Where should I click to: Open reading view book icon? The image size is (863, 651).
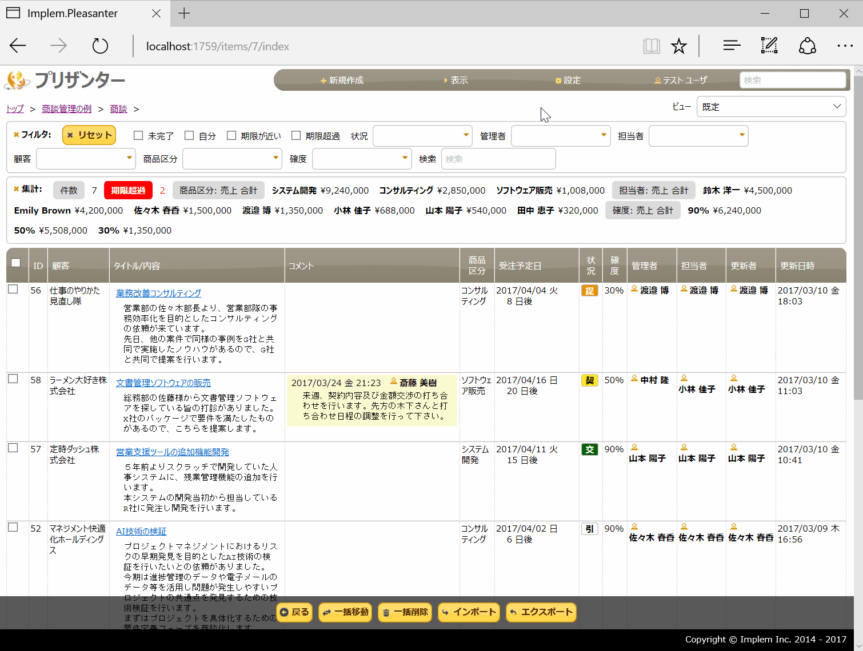[652, 46]
